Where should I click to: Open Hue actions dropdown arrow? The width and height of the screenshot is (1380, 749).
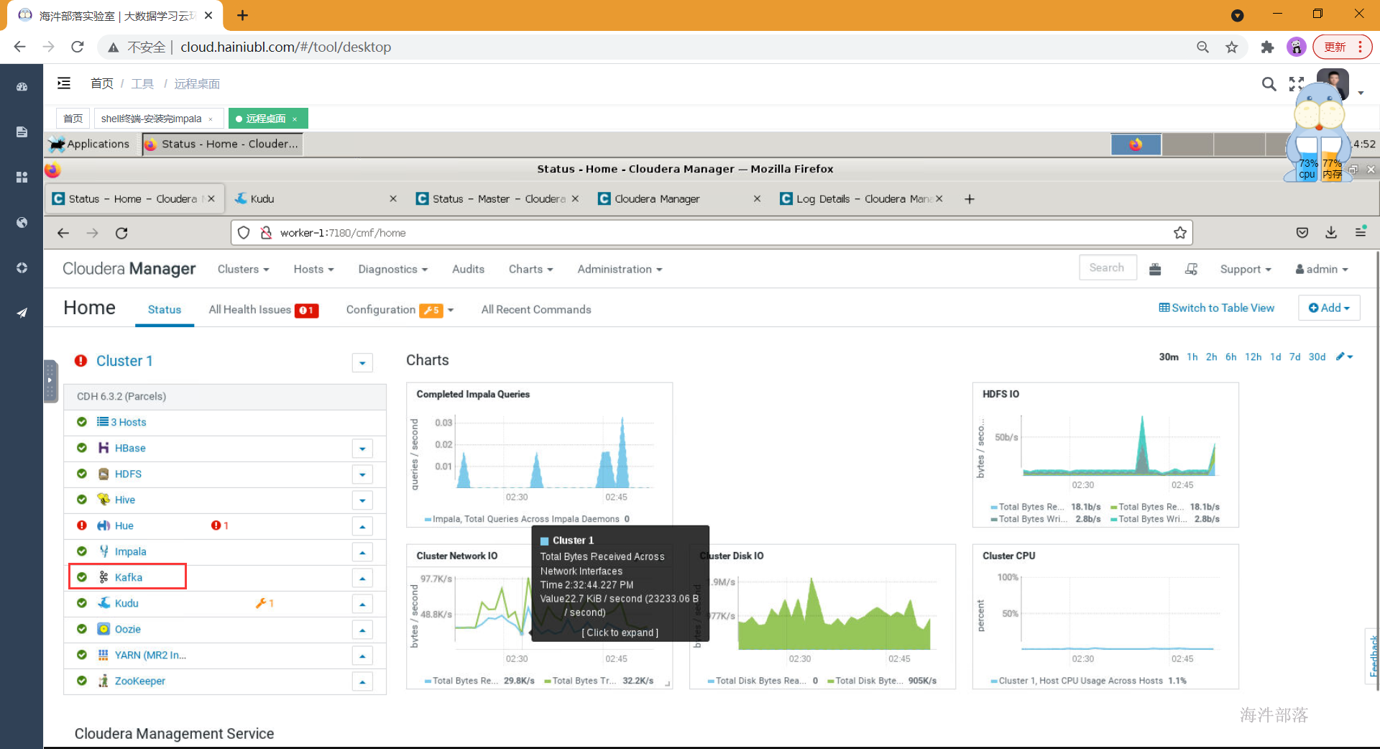362,526
